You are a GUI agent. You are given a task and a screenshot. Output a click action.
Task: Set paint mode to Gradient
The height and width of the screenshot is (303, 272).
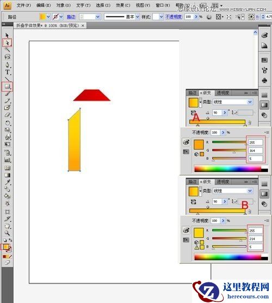[7, 257]
